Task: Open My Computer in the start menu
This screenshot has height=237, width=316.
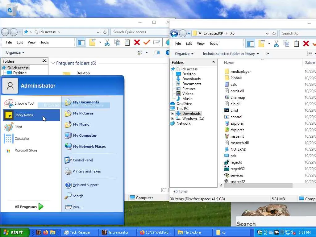Action: click(x=81, y=135)
